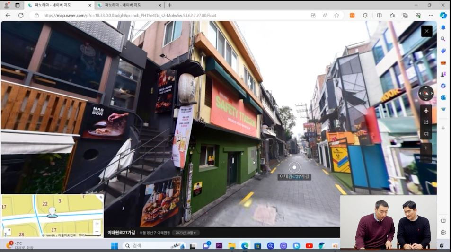Open Premiere Pro from the taskbar

tap(219, 246)
